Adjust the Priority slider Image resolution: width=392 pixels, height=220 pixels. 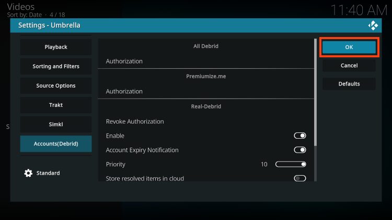click(x=291, y=164)
